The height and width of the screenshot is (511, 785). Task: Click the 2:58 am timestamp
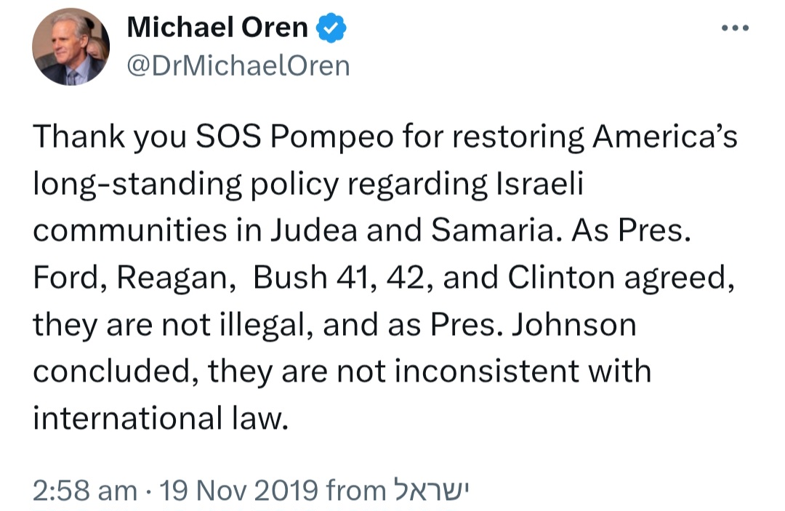pos(85,490)
